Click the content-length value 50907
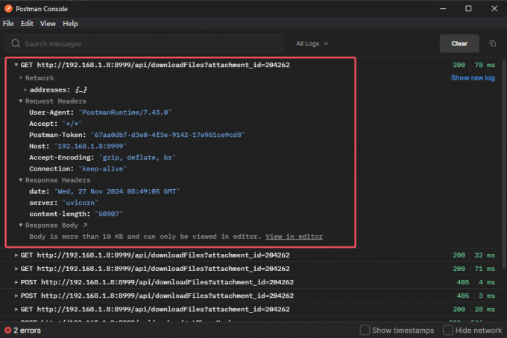Viewport: 507px width, 338px height. tap(109, 214)
